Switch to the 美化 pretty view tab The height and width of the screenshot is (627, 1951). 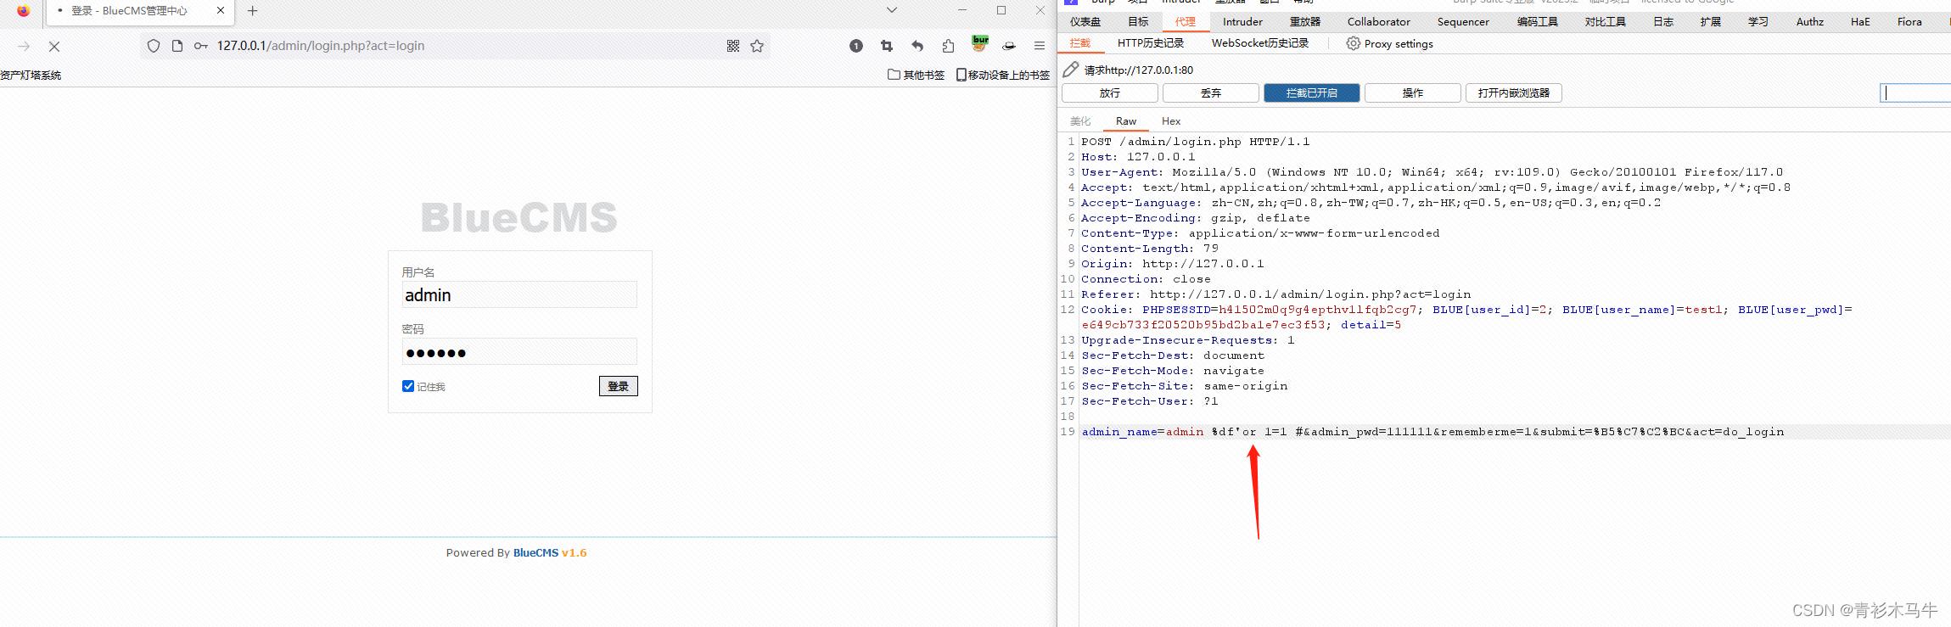pos(1080,121)
